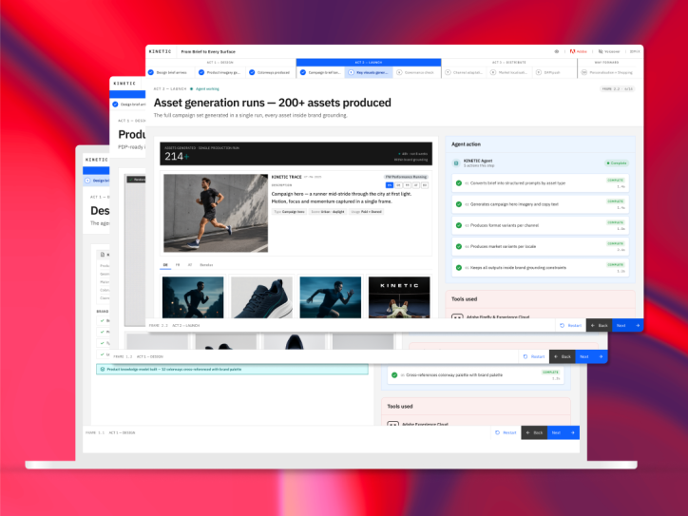Screen dimensions: 688x516
Task: Go to the 'Market localisation' step
Action: (510, 72)
